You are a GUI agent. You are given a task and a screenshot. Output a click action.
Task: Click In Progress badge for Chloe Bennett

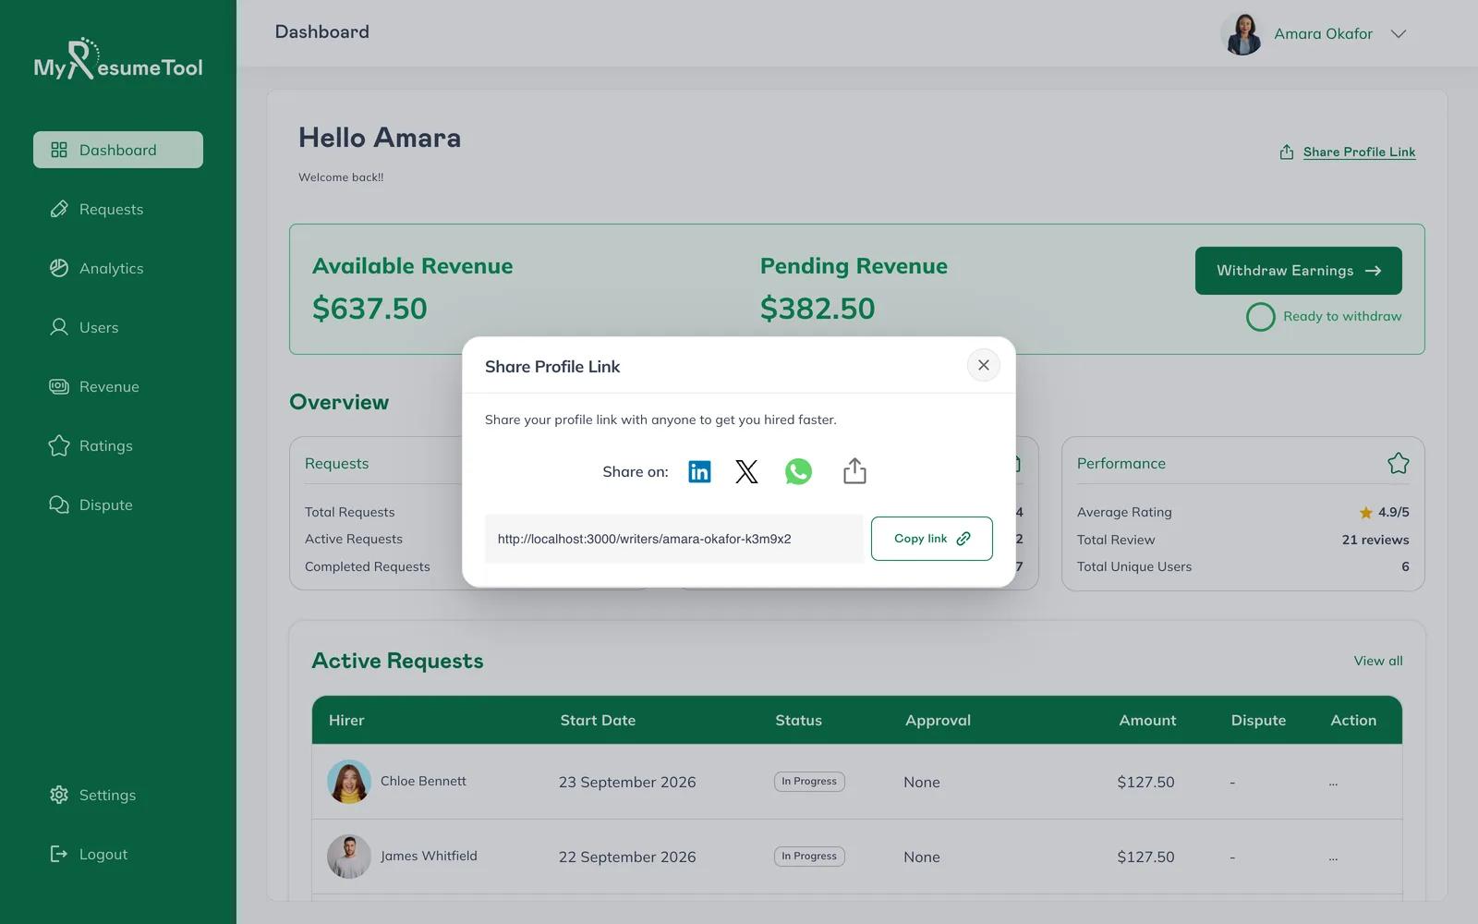click(x=809, y=782)
